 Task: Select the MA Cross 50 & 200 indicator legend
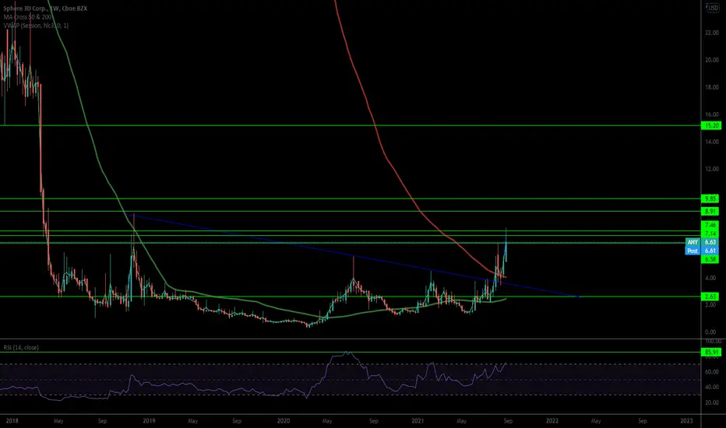pyautogui.click(x=27, y=16)
